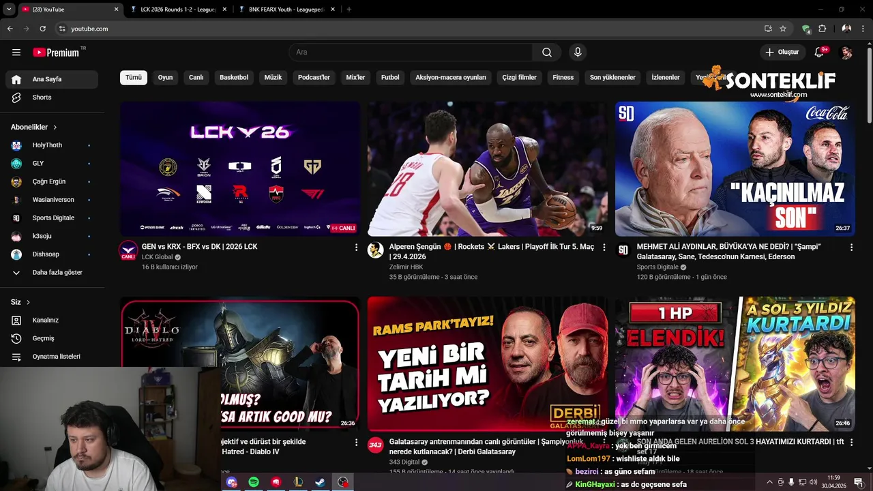The width and height of the screenshot is (873, 491).
Task: Select the Fitness filter chip
Action: click(563, 78)
